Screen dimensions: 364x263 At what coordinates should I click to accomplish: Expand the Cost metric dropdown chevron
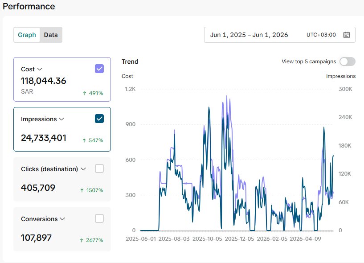click(40, 69)
